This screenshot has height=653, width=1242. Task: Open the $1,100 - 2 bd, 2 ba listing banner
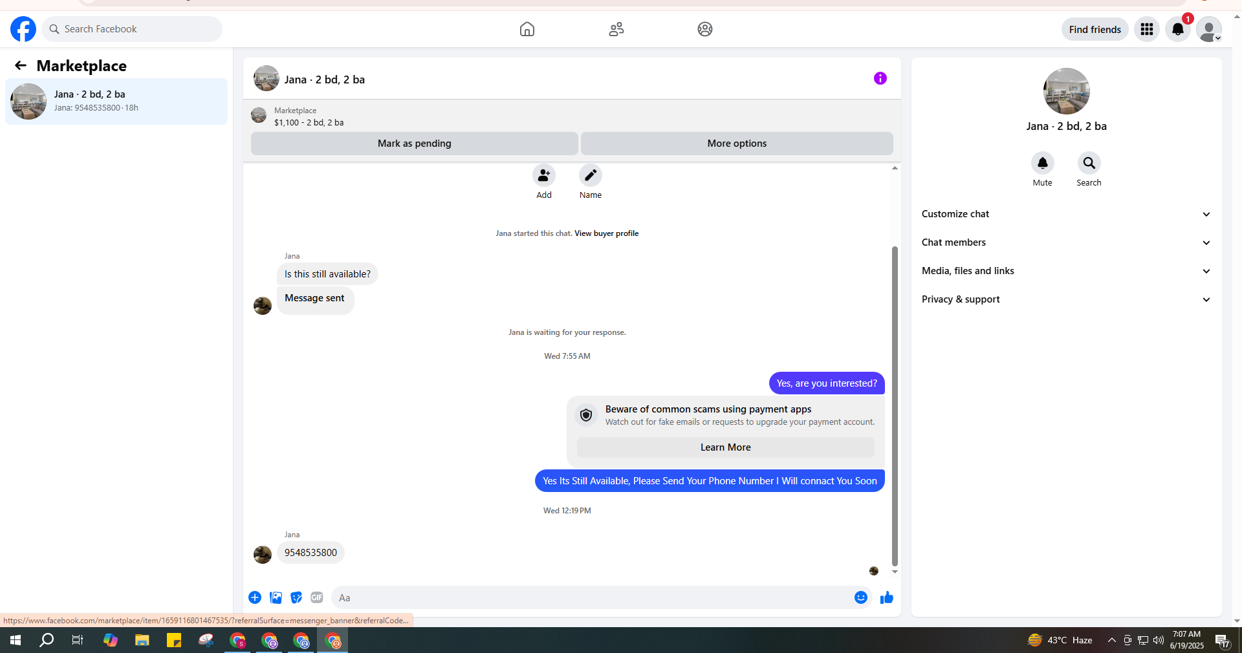572,116
